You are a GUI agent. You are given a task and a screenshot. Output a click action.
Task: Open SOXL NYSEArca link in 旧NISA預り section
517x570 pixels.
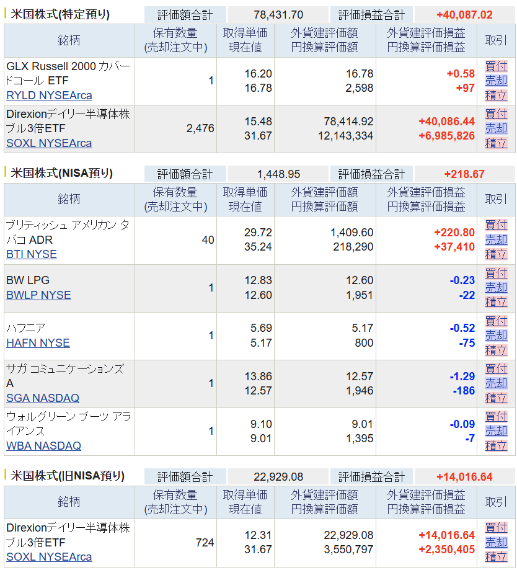(x=49, y=557)
